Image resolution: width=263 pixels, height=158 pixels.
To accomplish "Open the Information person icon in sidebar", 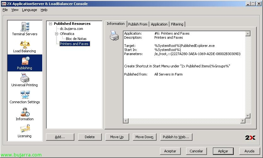I will point(25,112).
